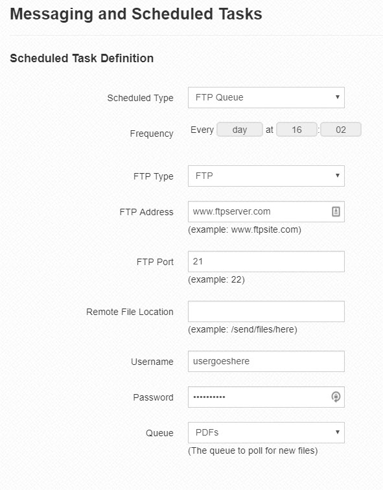Image resolution: width=383 pixels, height=490 pixels.
Task: Click the Scheduled Task Definition heading
Action: tap(82, 58)
